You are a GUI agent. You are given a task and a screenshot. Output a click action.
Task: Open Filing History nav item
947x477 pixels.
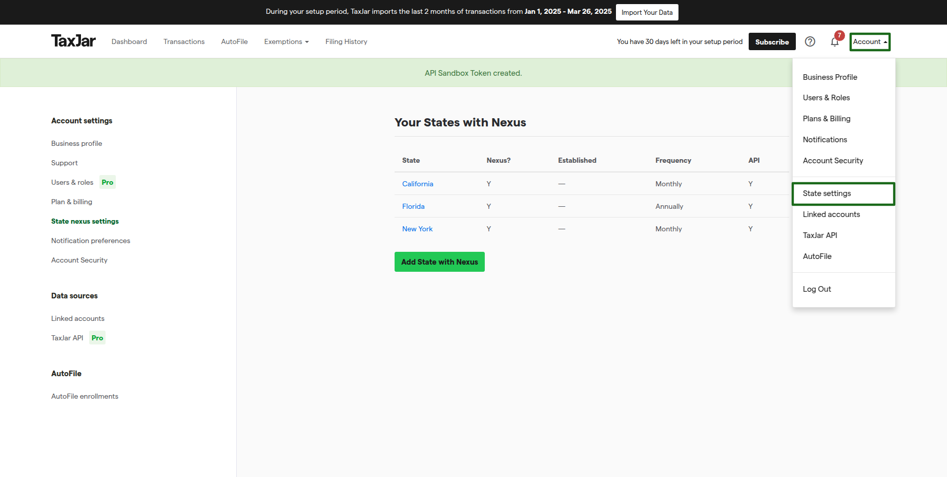[346, 41]
